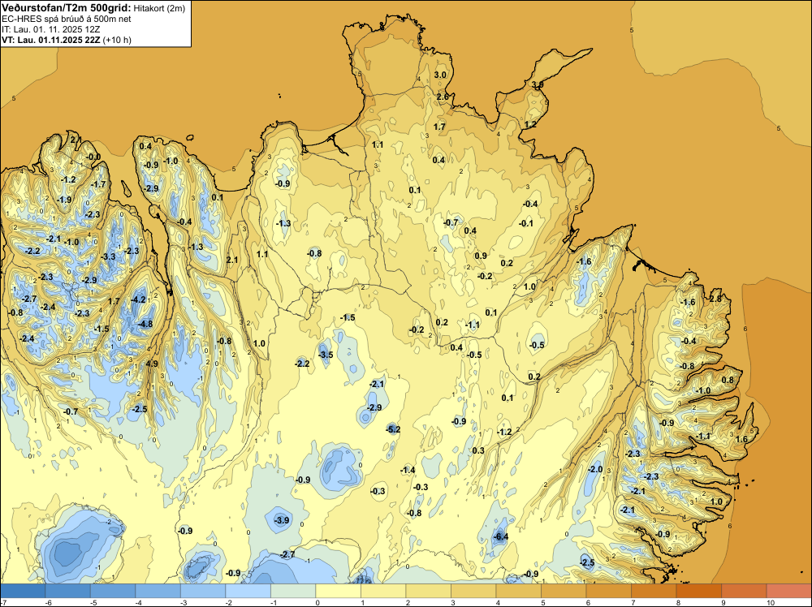Click the temperature value '-3.5'
The image size is (812, 607).
pyautogui.click(x=326, y=355)
